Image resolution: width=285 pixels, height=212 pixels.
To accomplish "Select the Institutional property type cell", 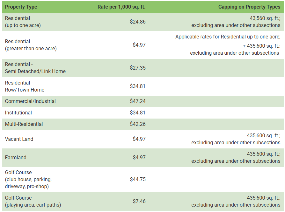I will (x=18, y=113).
